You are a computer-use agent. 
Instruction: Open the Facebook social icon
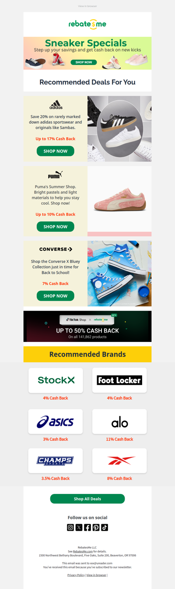[x=87, y=527]
